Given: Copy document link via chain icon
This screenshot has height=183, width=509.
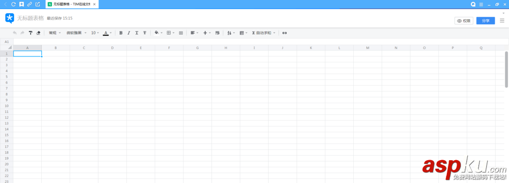Looking at the screenshot, I should [30, 4].
